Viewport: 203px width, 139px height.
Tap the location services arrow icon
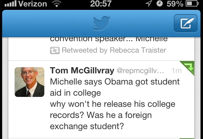[148, 4]
